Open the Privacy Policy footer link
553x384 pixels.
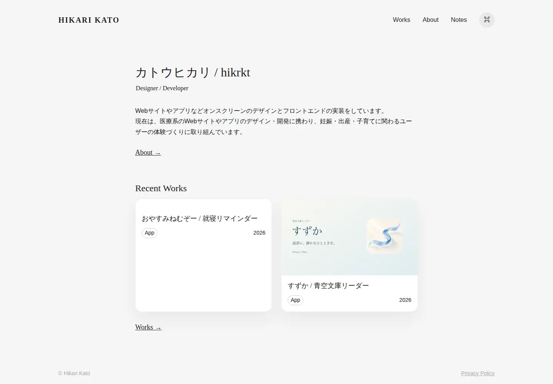coord(478,373)
